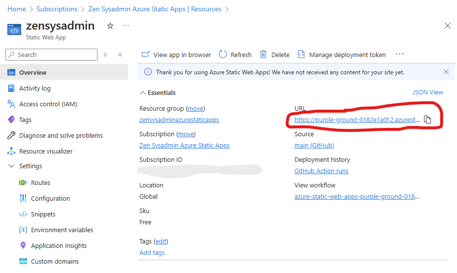Copy the static web app URL
The image size is (457, 273).
coord(427,120)
